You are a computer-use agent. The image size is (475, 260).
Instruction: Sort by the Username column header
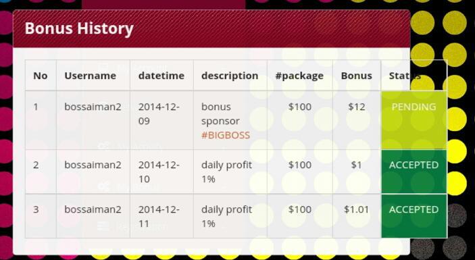click(x=91, y=76)
